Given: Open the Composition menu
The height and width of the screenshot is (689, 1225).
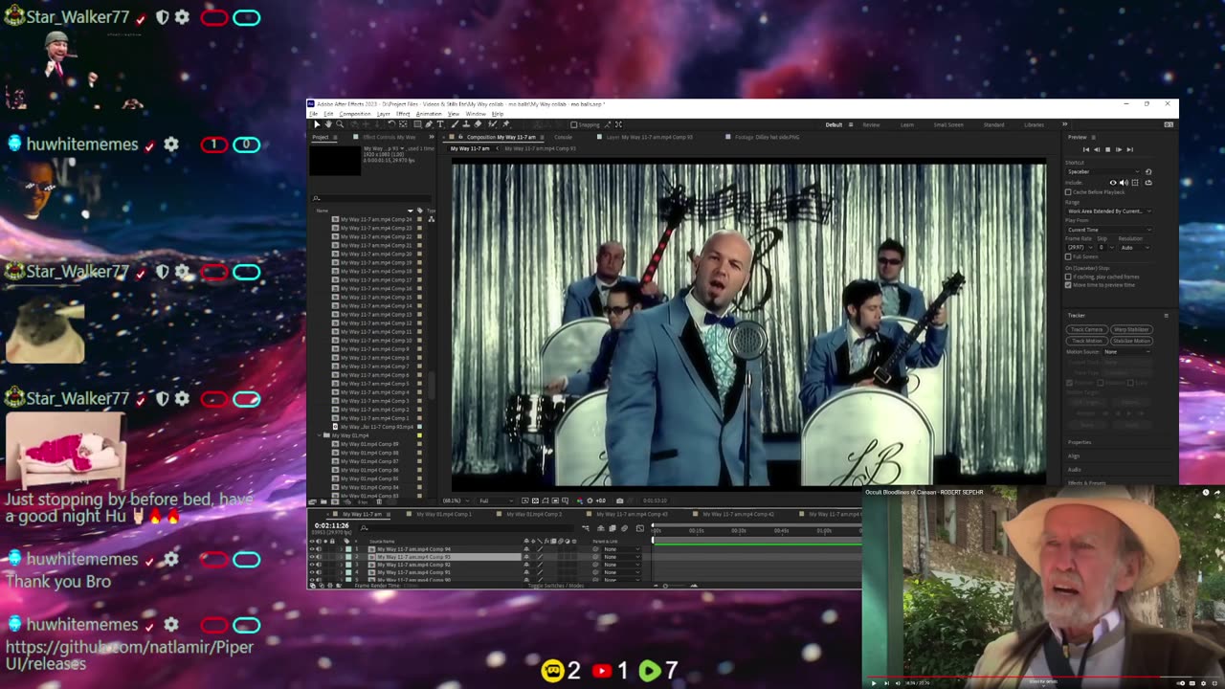Looking at the screenshot, I should coord(355,114).
